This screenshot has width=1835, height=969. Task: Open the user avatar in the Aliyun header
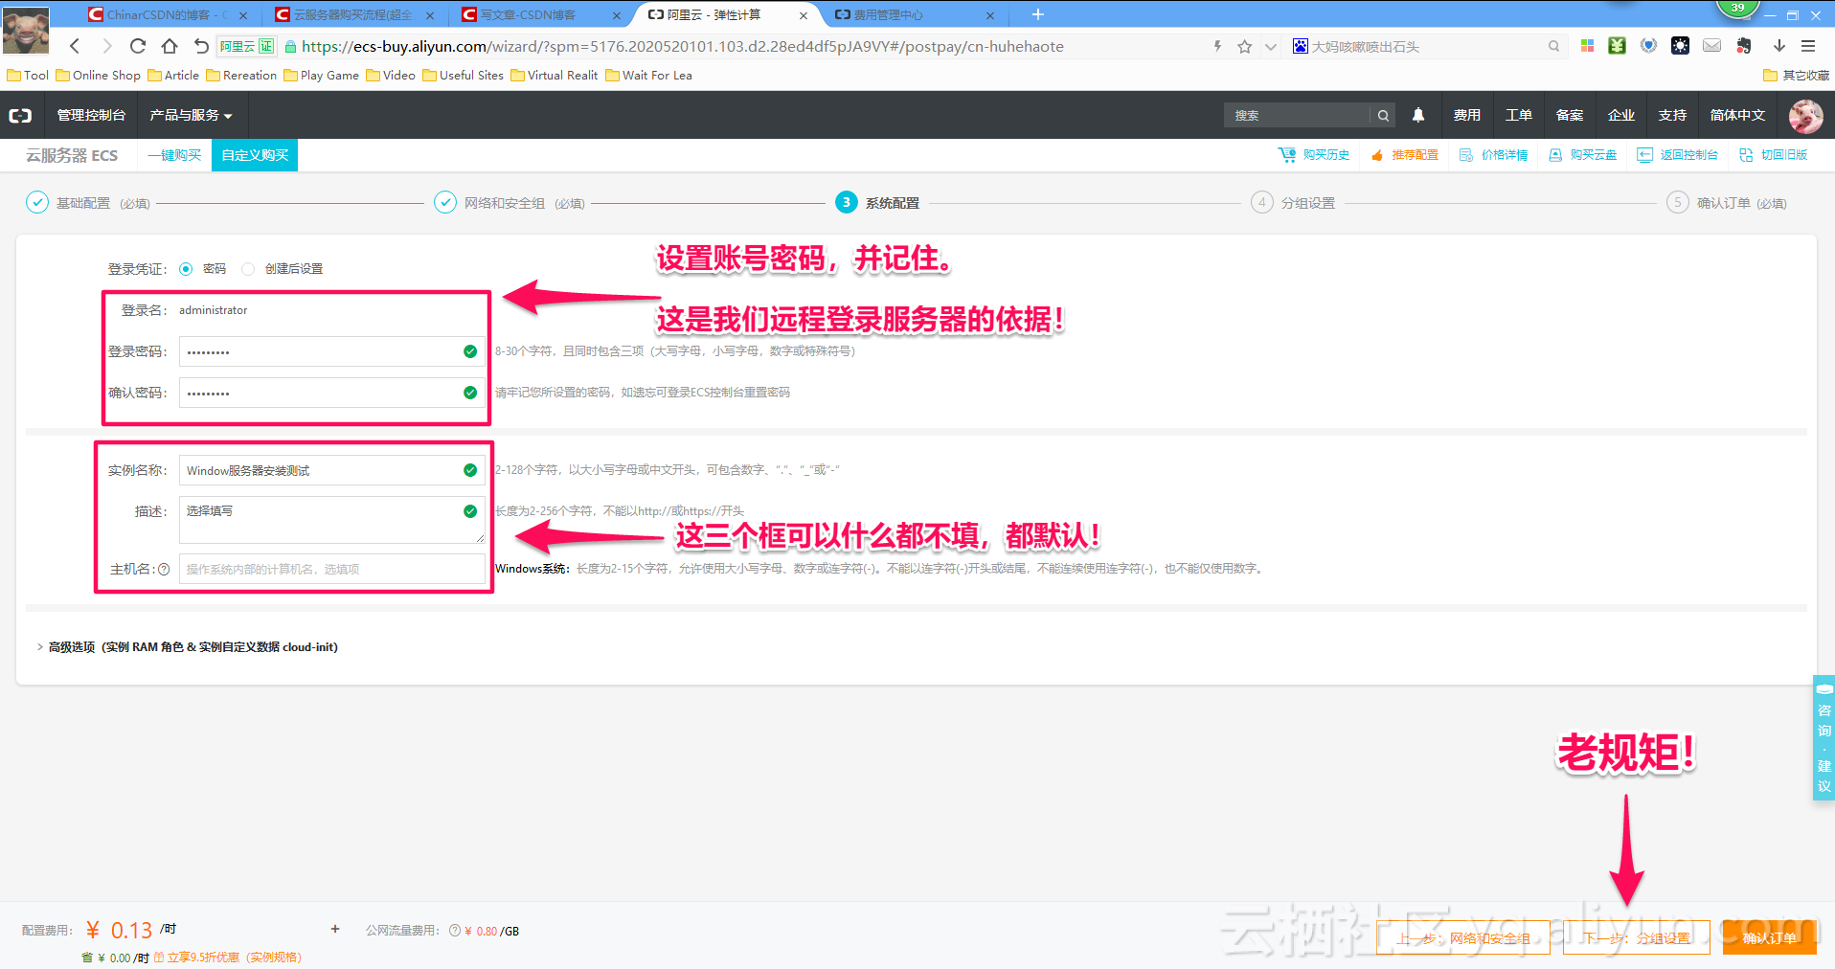click(1806, 116)
